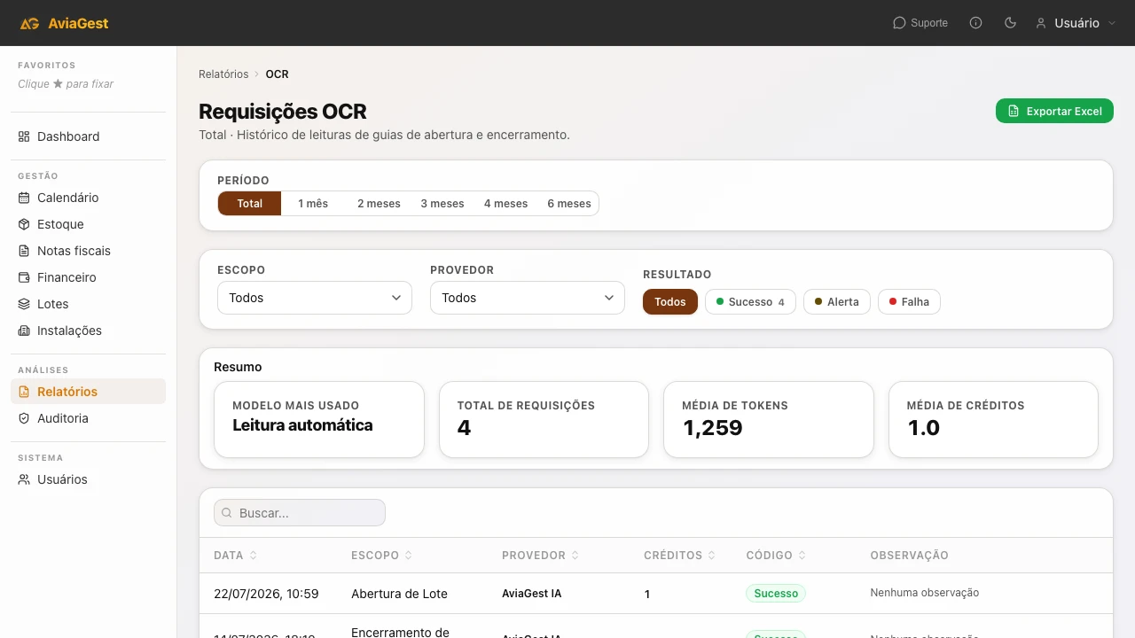The image size is (1135, 638).
Task: Click the Notas fiscais document icon
Action: 24,251
